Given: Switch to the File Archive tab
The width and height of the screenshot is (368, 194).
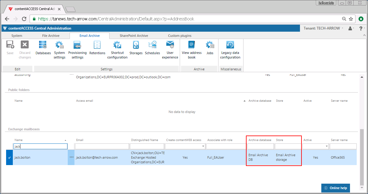Looking at the screenshot, I should (51, 36).
